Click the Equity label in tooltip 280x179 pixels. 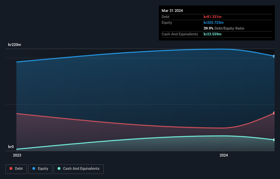tap(167, 22)
